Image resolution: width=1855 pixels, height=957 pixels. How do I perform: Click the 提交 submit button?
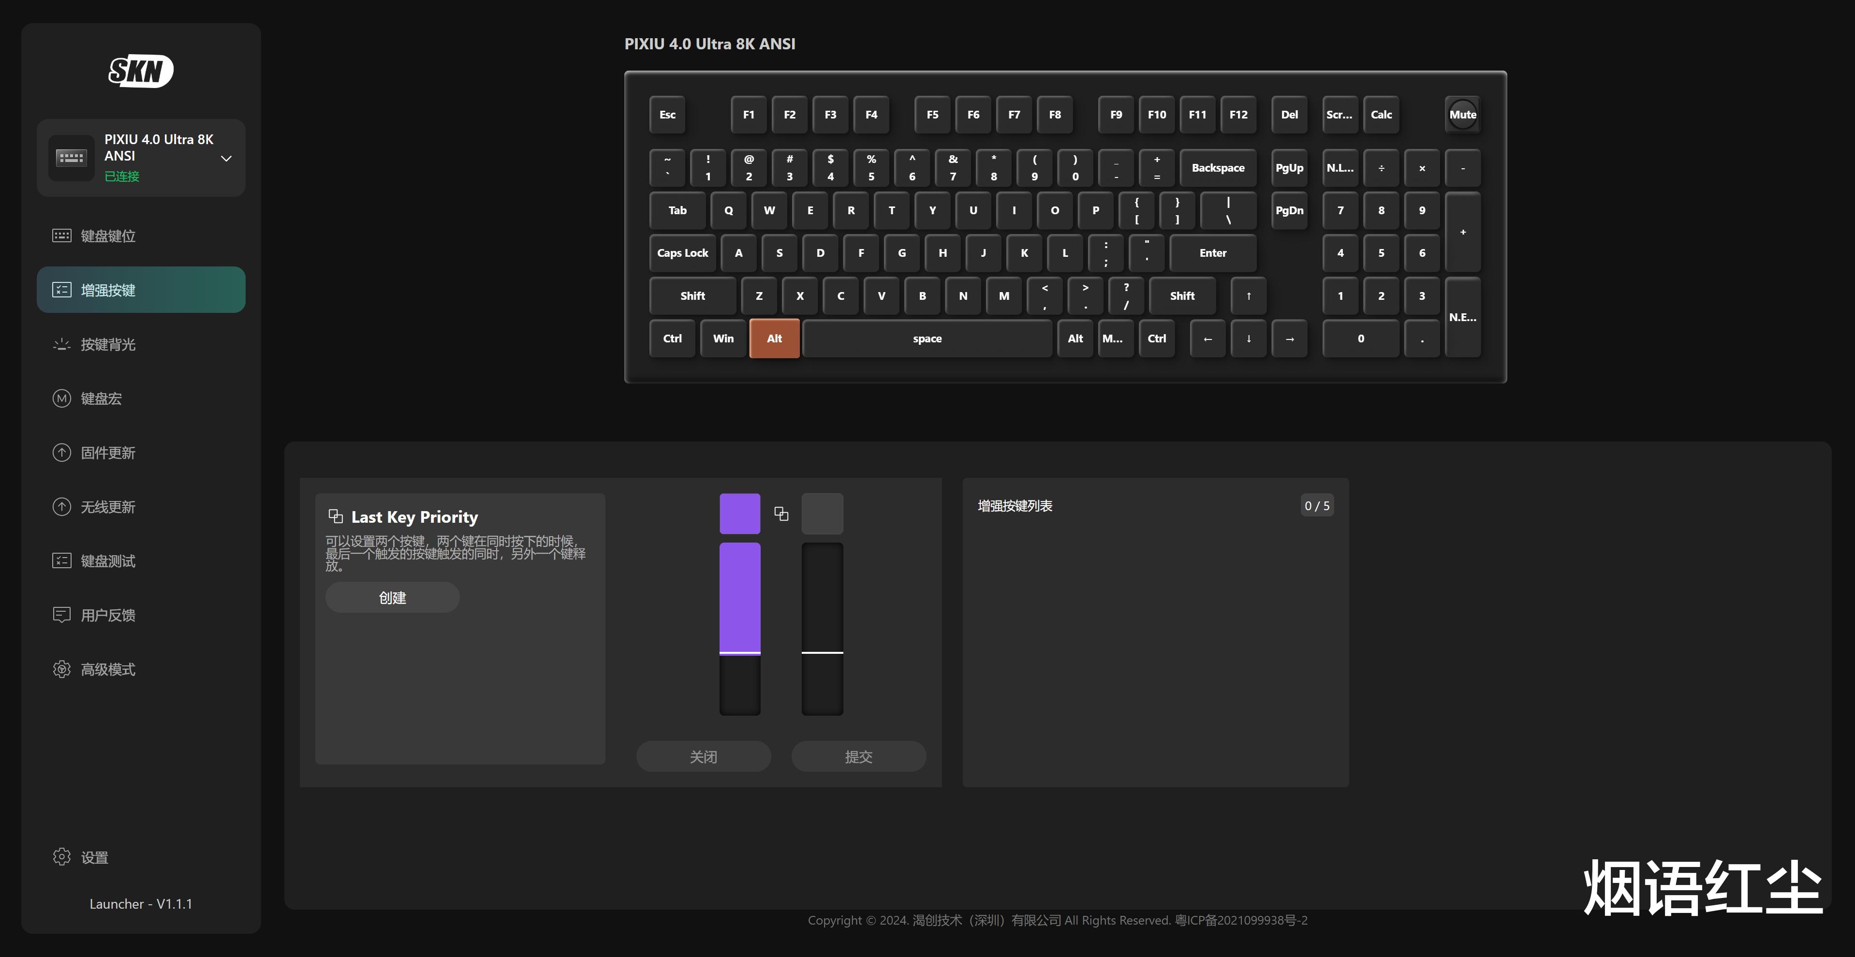click(x=858, y=756)
